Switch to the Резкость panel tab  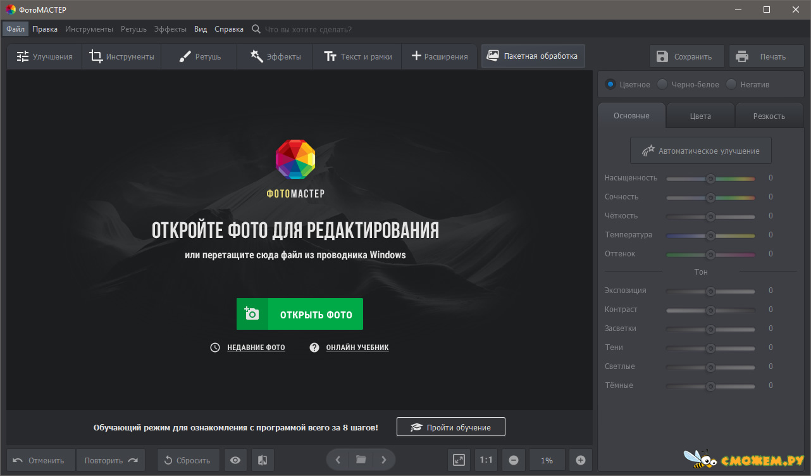tap(769, 116)
